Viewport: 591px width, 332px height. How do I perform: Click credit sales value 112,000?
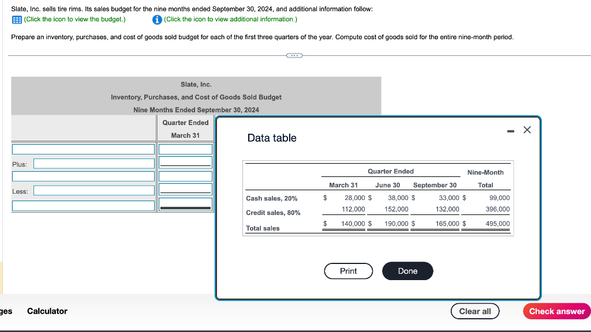(353, 209)
